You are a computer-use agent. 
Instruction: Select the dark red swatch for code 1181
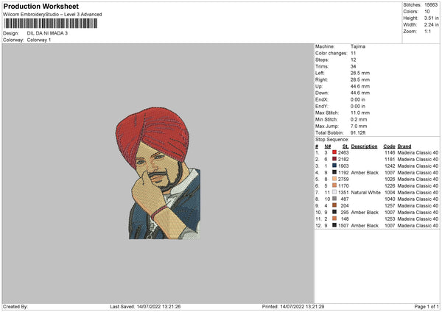[x=334, y=159]
